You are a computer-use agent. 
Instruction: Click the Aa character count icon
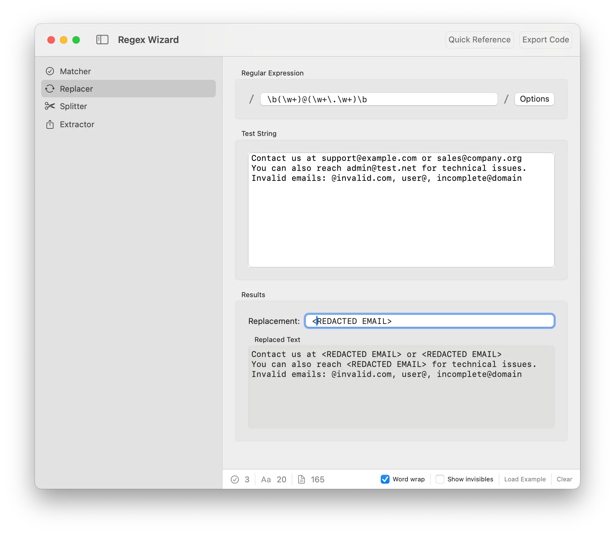pyautogui.click(x=266, y=480)
